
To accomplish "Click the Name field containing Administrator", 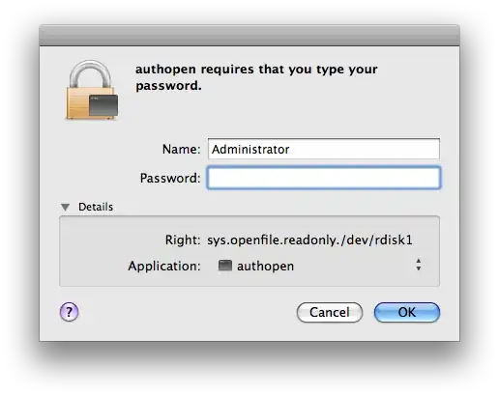I will pyautogui.click(x=324, y=149).
